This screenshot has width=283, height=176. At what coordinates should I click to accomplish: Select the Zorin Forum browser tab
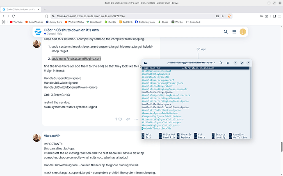(x=21, y=9)
